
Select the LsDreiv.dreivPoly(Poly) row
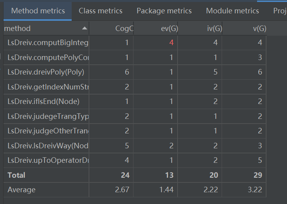[x=46, y=72]
